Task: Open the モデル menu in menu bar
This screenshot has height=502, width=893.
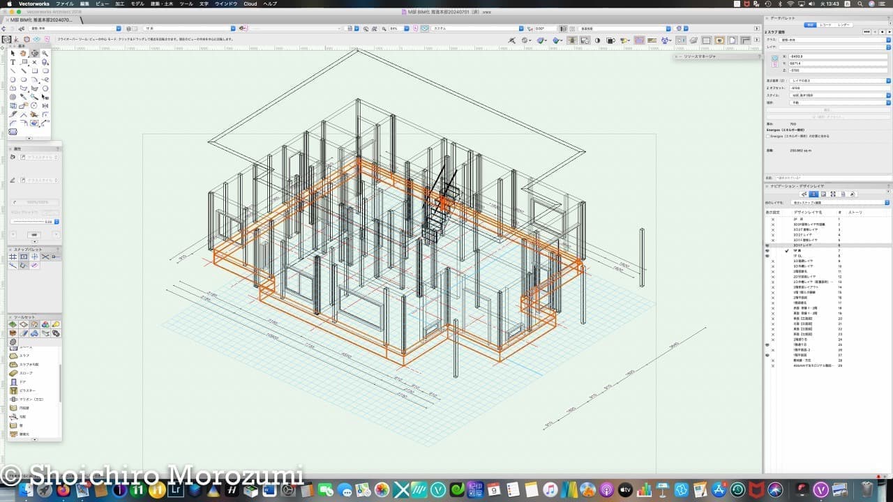Action: pyautogui.click(x=137, y=3)
